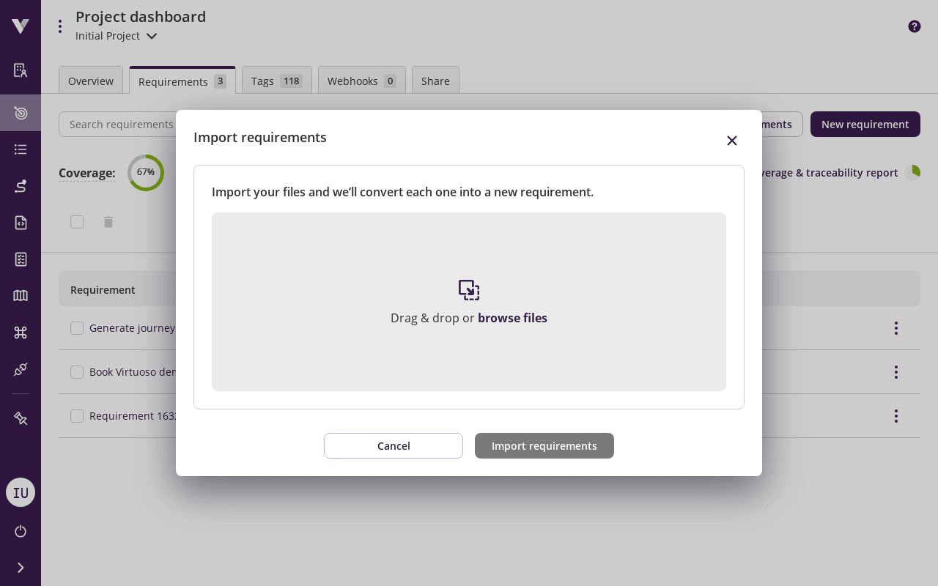Click the Virtuoso logo at top of sidebar
The image size is (938, 586).
point(20,25)
